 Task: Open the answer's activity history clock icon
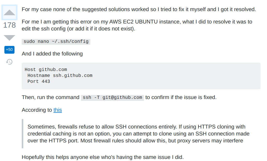(9, 62)
